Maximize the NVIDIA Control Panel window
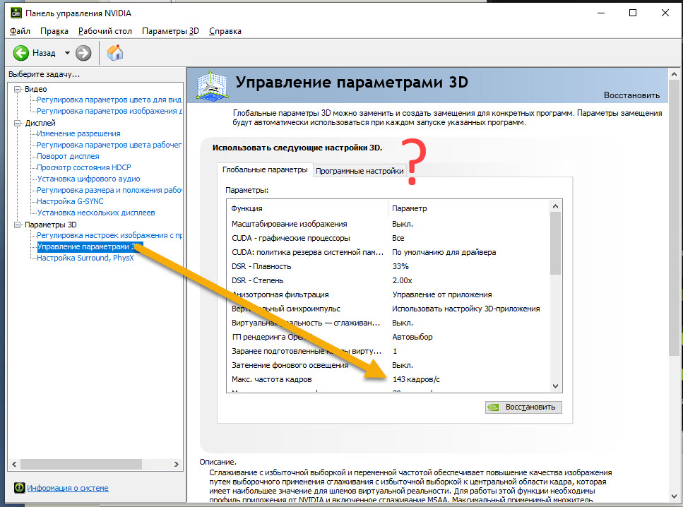The width and height of the screenshot is (683, 507). click(633, 13)
